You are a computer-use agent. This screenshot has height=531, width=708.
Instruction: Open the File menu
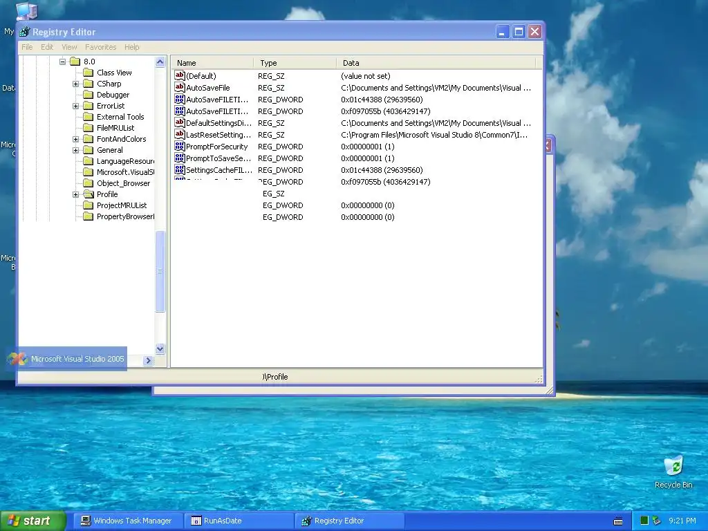pyautogui.click(x=27, y=47)
